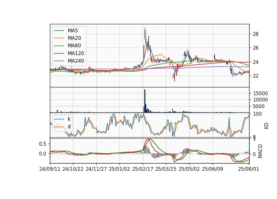Click the 'd' label in KD legend
The height and width of the screenshot is (199, 277).
point(69,127)
